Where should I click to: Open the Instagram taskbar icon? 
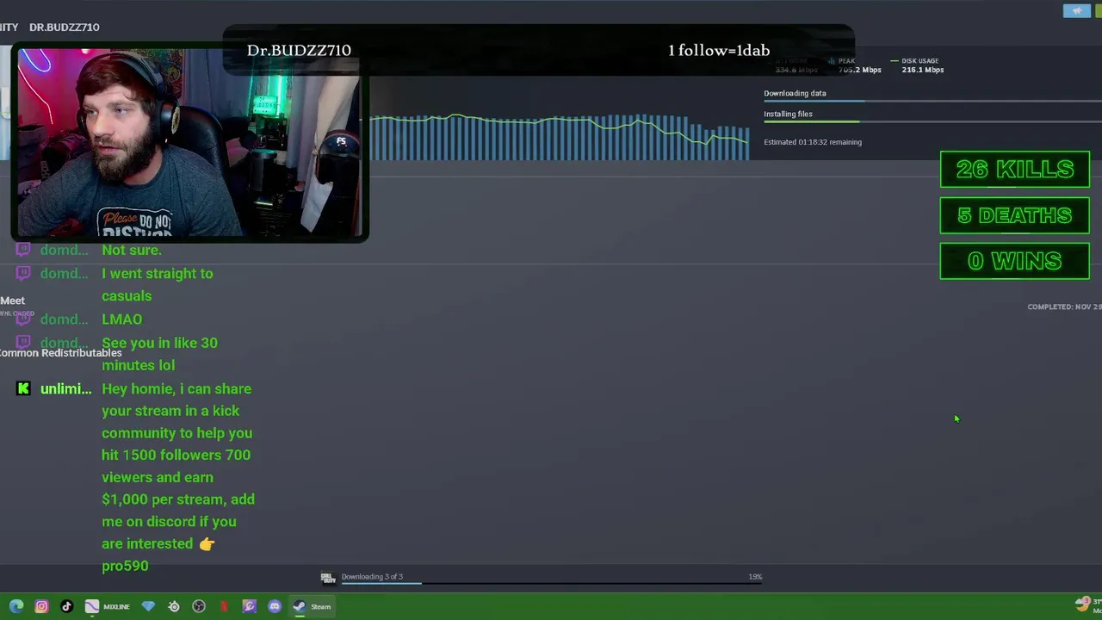point(41,606)
